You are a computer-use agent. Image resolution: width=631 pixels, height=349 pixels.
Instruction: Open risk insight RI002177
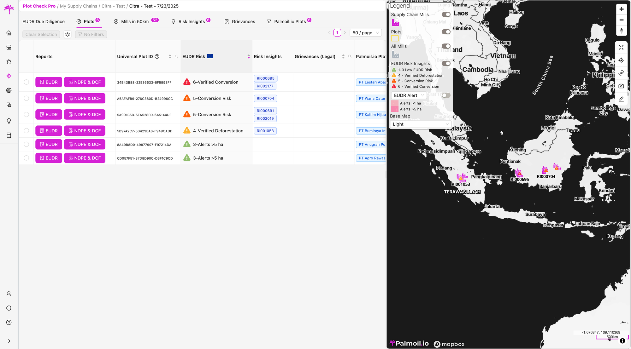coord(265,86)
